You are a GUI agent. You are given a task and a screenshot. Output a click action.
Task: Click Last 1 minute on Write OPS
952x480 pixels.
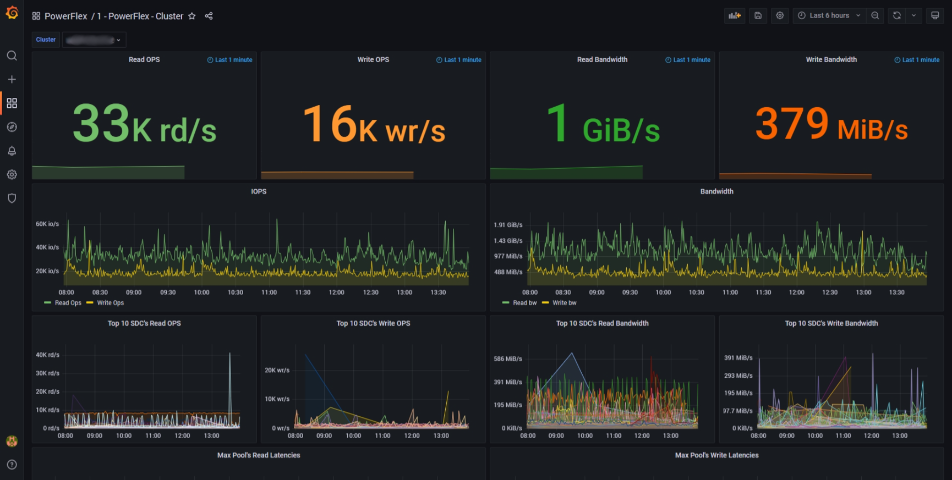click(458, 60)
